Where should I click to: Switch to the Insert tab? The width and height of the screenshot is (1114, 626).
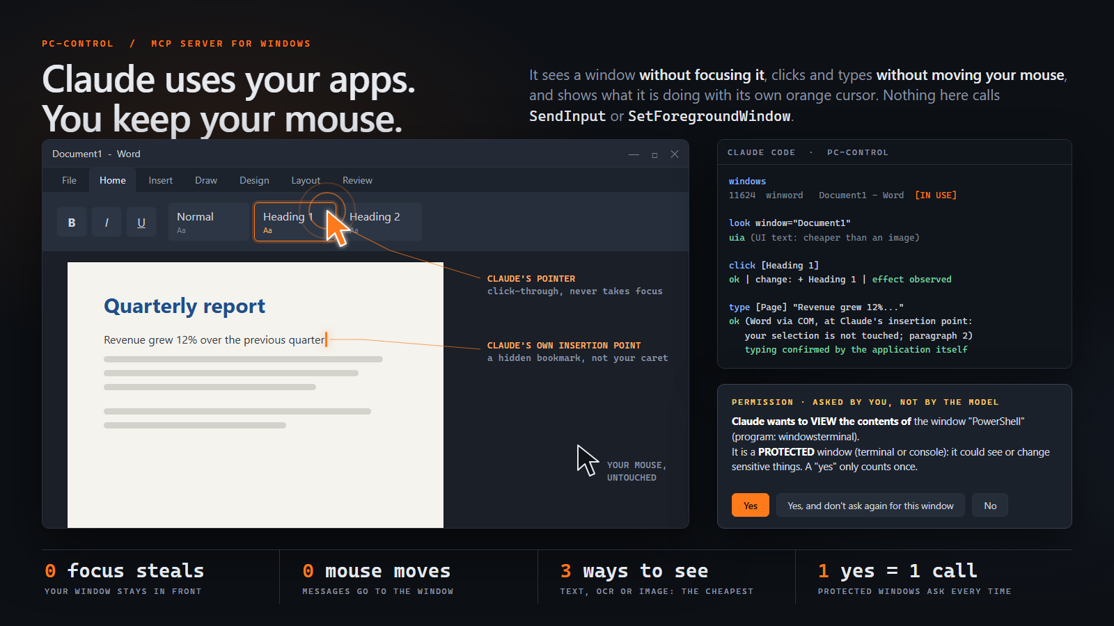(x=160, y=180)
